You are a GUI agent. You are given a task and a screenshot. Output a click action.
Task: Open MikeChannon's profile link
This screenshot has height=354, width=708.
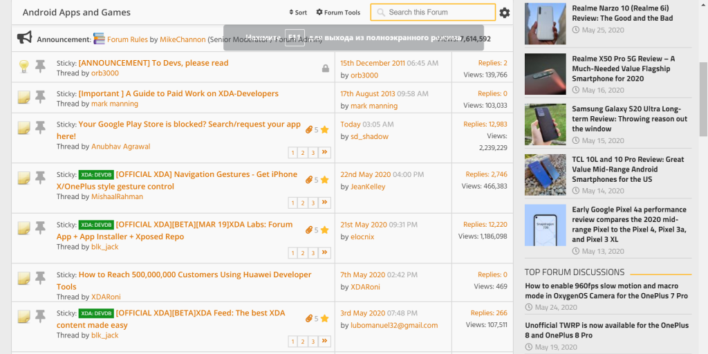click(182, 39)
